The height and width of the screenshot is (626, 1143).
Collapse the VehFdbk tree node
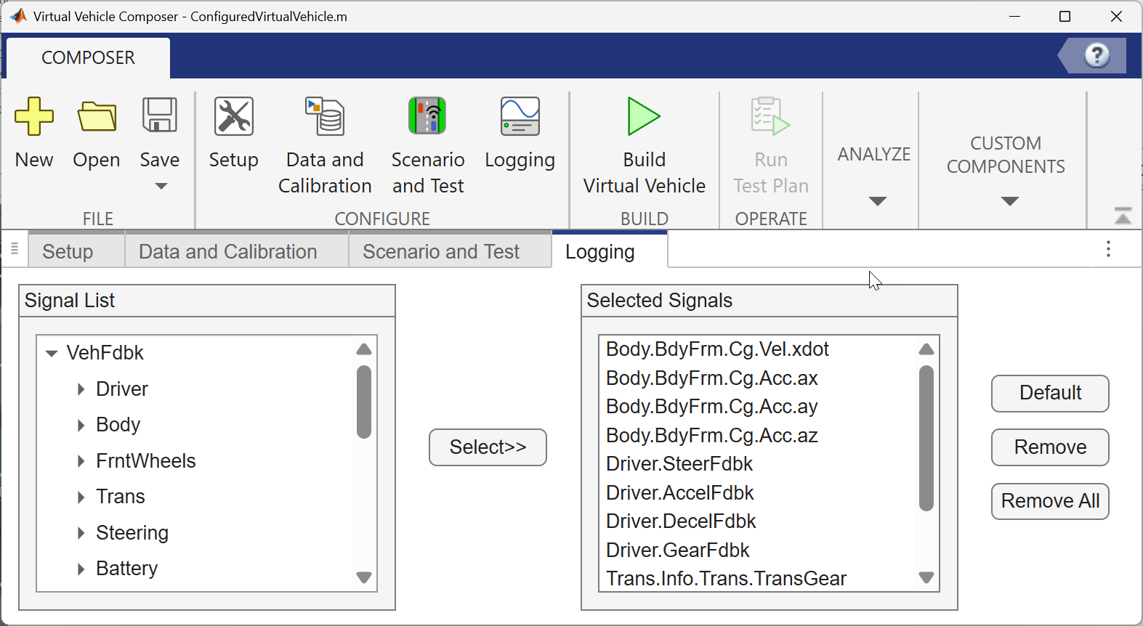click(x=52, y=354)
